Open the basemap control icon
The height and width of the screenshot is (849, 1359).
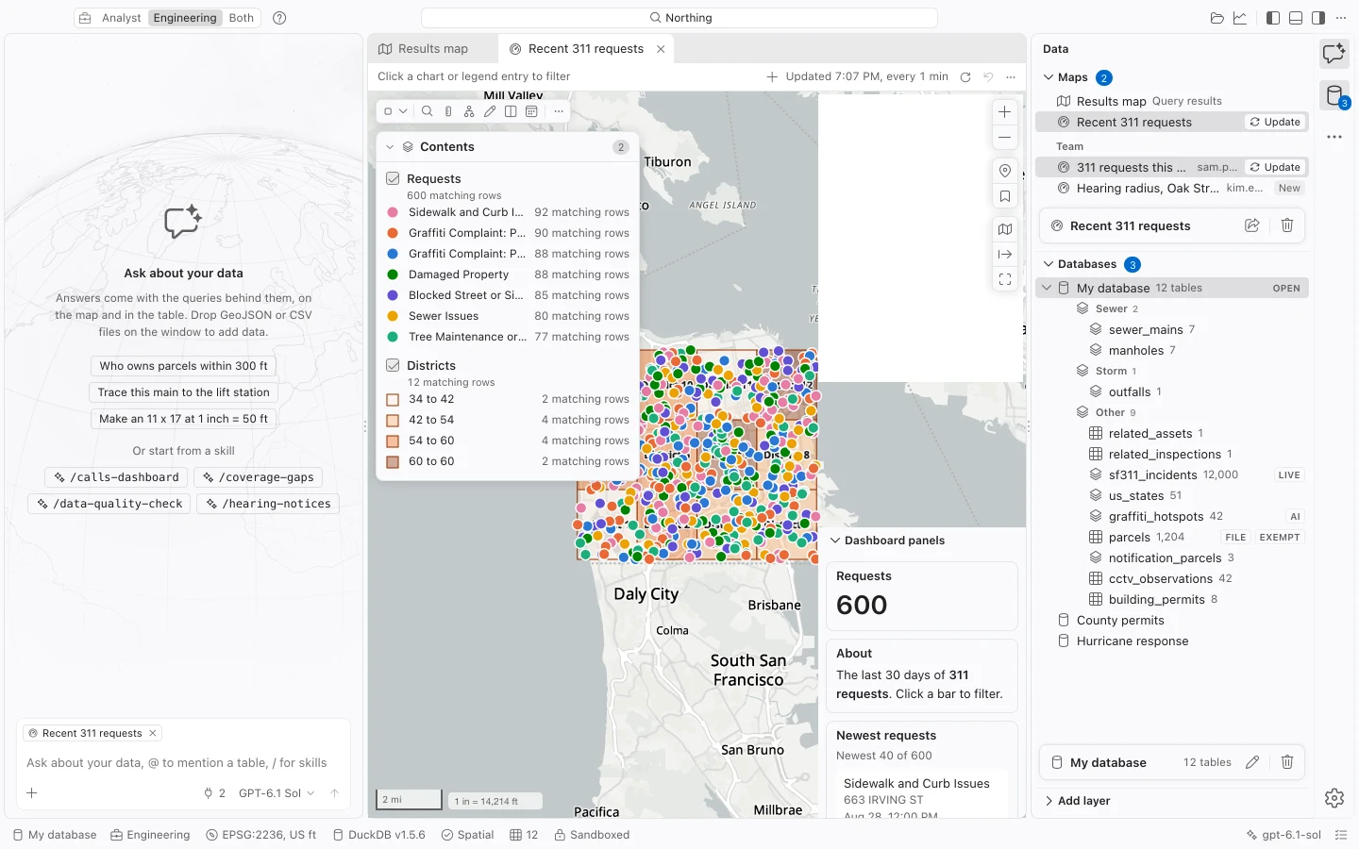[x=1005, y=229]
